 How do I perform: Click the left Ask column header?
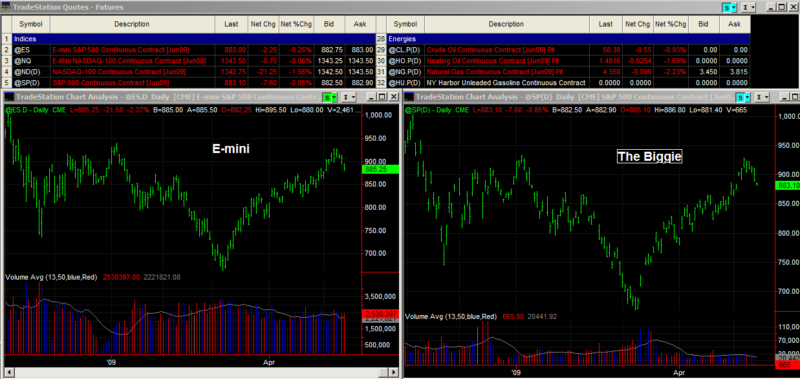pyautogui.click(x=360, y=25)
